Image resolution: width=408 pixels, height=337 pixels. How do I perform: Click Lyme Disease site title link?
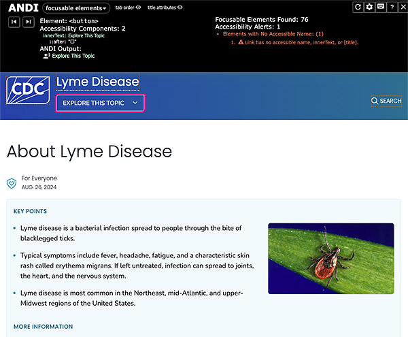tap(97, 82)
